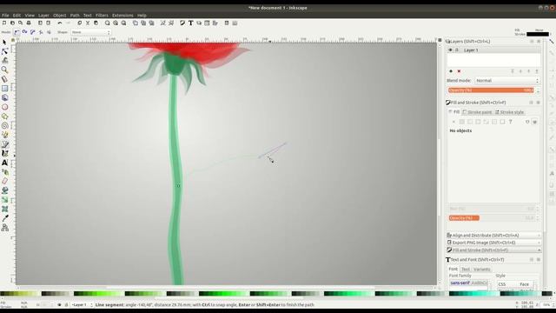Select the Node edit tool
The height and width of the screenshot is (313, 556).
tap(4, 51)
